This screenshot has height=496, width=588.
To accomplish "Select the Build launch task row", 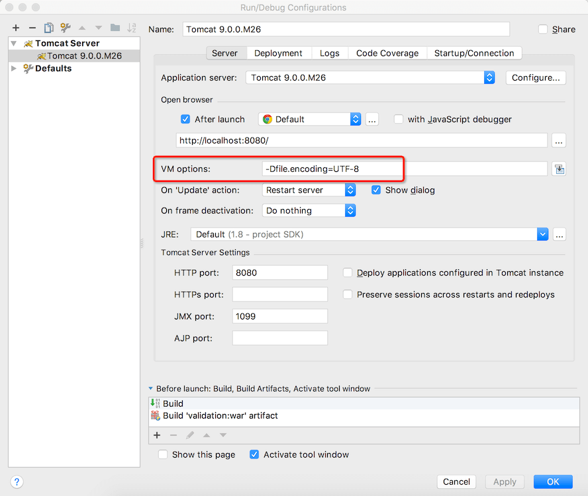I will [364, 403].
